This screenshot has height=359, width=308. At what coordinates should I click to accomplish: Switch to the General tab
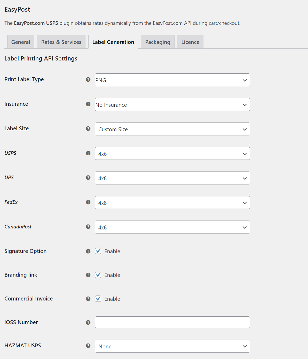(x=21, y=42)
